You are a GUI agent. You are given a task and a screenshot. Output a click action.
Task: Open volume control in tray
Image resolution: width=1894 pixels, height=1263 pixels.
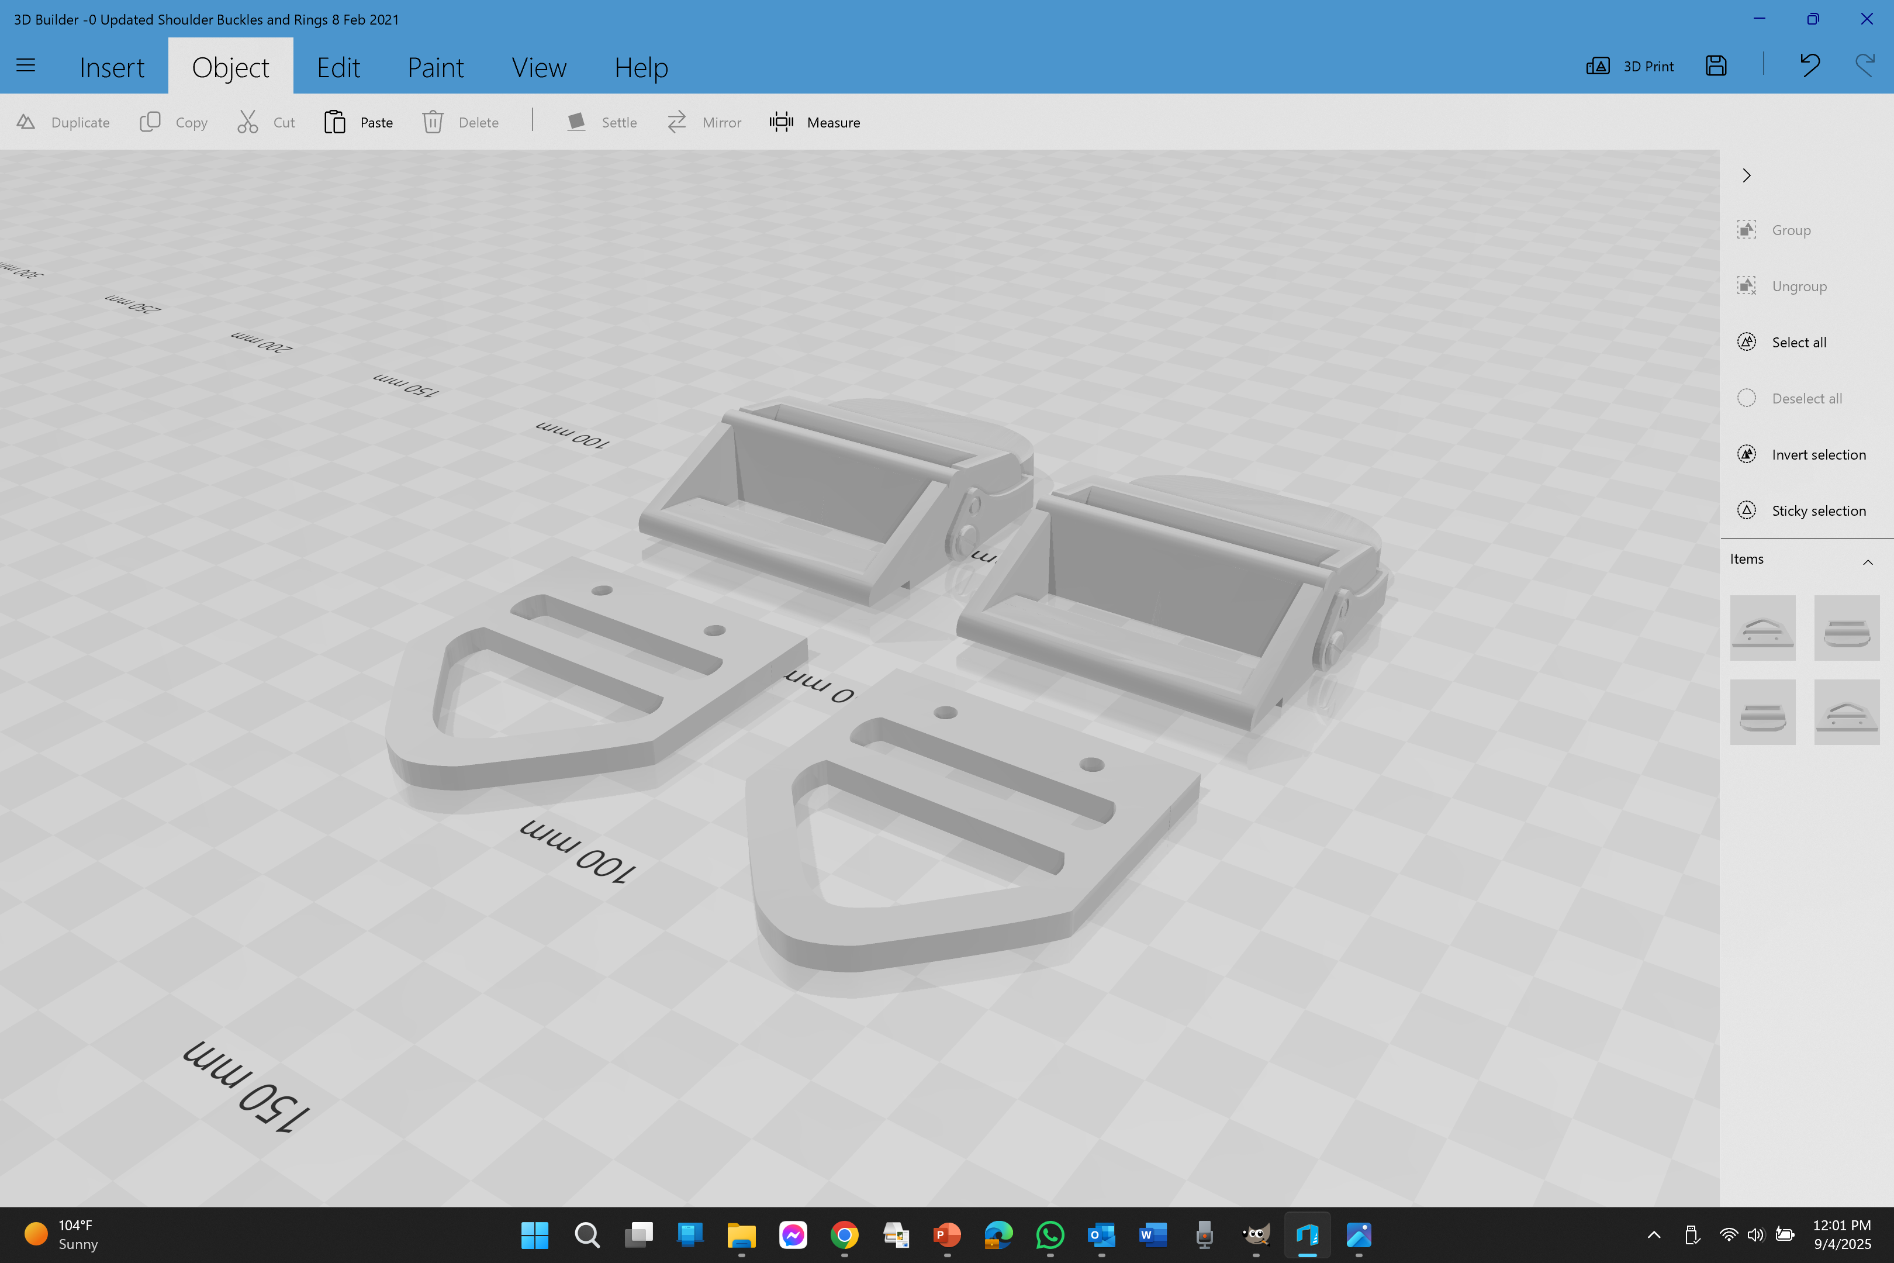tap(1756, 1235)
